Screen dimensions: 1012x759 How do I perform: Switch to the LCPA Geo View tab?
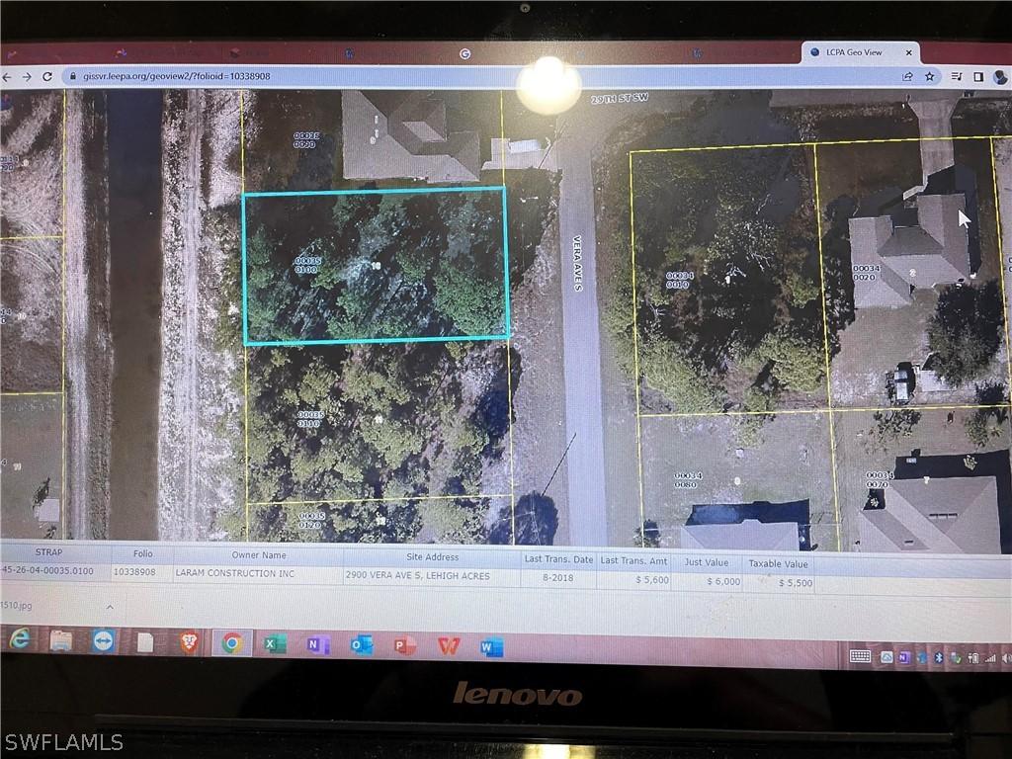tap(856, 51)
